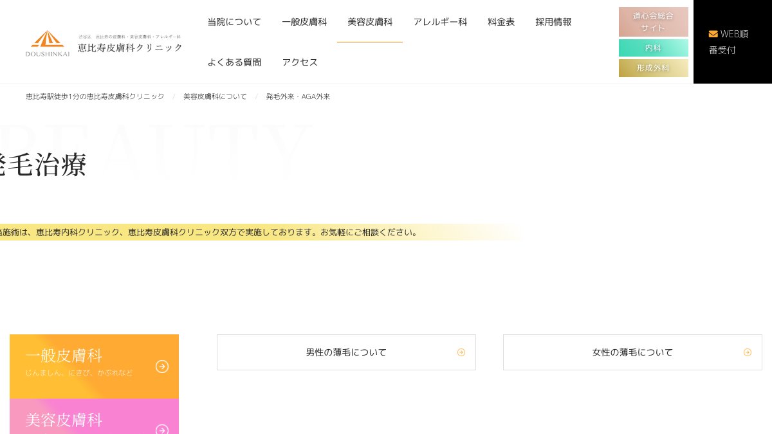
Task: Click breadcrumb 恵比寿駅徒歩1分の恵比寿皮膚科クリニック
Action: tap(95, 96)
